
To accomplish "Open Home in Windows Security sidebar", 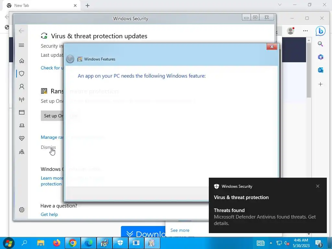I will [x=22, y=61].
